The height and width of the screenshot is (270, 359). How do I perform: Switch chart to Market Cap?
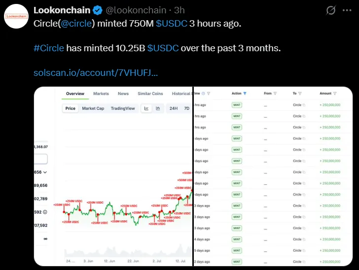93,108
